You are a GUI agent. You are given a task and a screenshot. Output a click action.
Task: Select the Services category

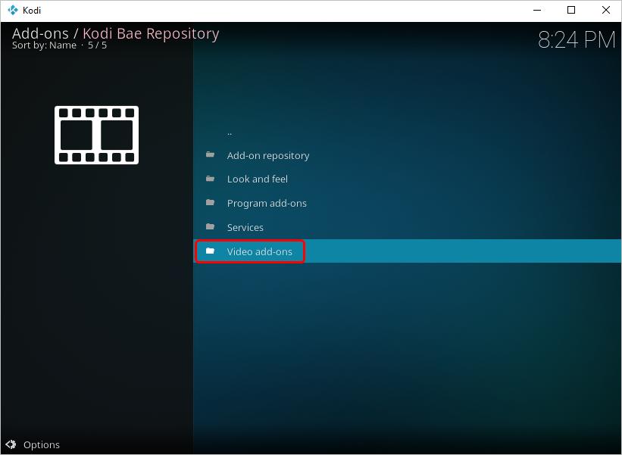point(245,227)
